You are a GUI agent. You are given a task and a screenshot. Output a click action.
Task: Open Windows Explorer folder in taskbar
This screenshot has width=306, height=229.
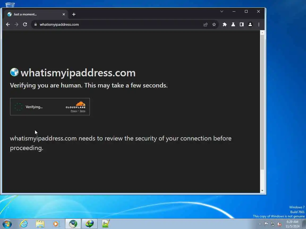(40, 224)
